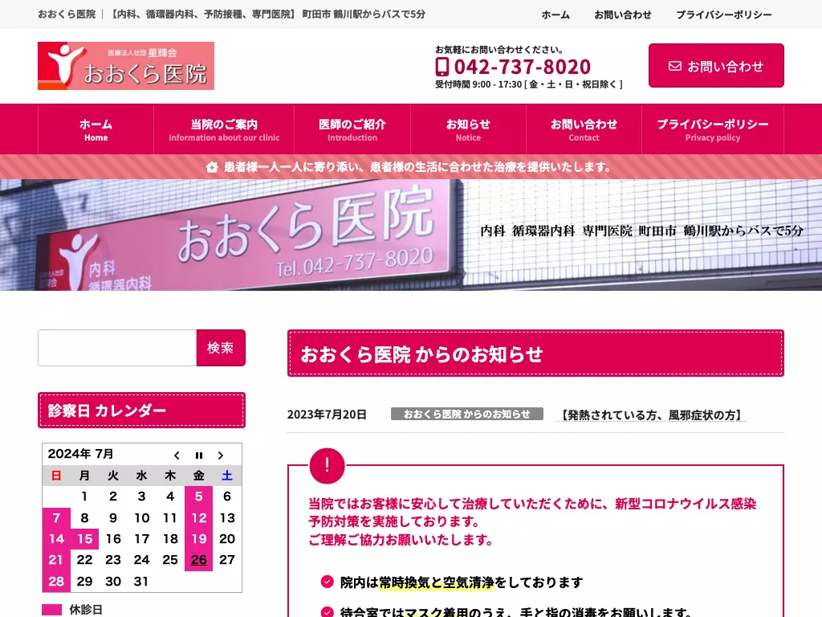The image size is (822, 617).
Task: Click the 2024年 7月 calendar title
Action: (81, 454)
